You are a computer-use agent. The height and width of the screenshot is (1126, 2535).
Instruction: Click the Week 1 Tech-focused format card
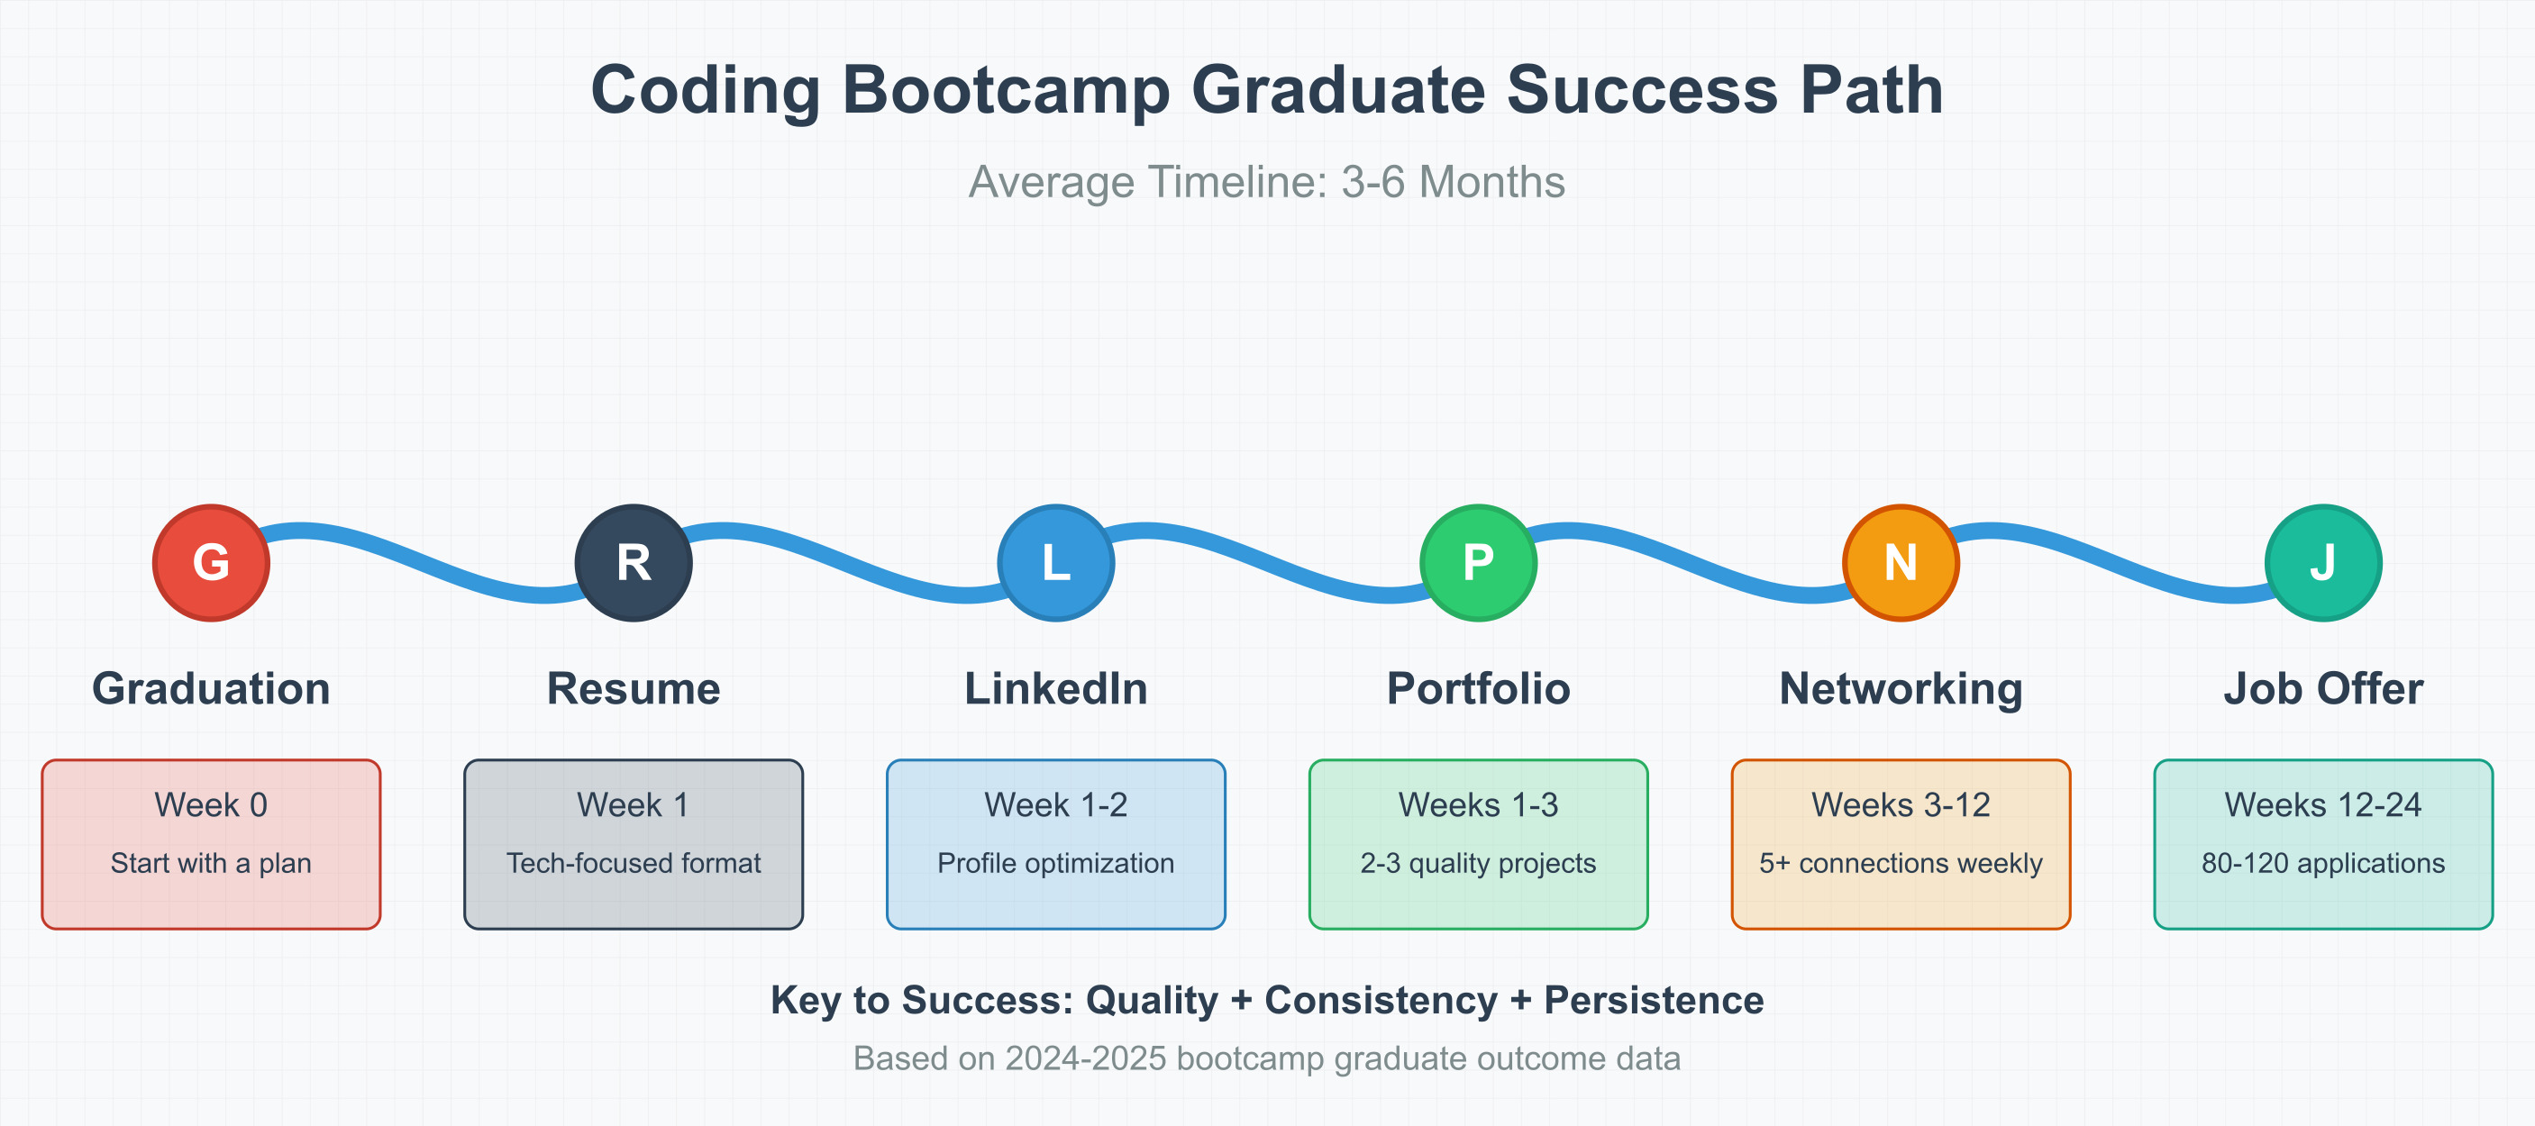tap(634, 844)
